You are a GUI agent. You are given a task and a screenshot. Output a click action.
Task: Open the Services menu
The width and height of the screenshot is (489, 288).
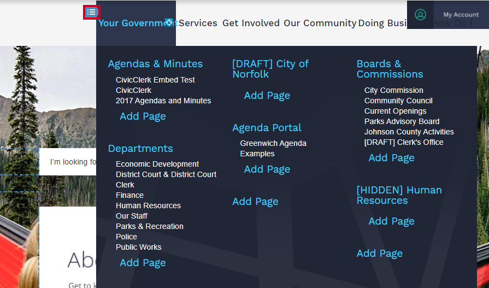198,23
